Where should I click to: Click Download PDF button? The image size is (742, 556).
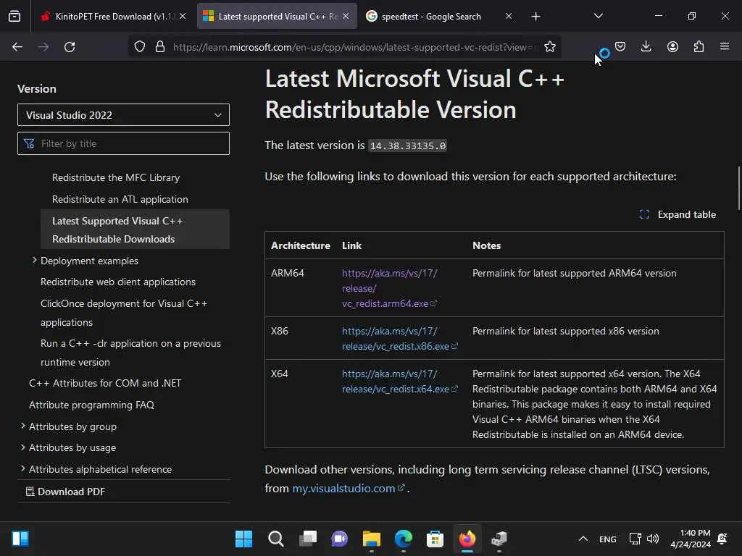tap(65, 492)
